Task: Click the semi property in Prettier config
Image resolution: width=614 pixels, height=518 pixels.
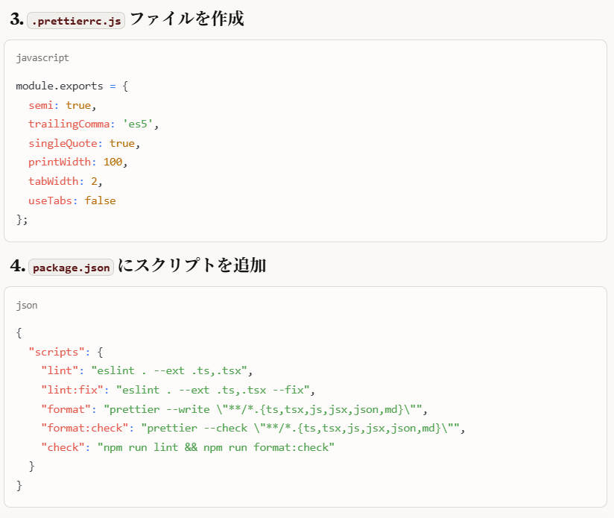Action: pos(41,105)
